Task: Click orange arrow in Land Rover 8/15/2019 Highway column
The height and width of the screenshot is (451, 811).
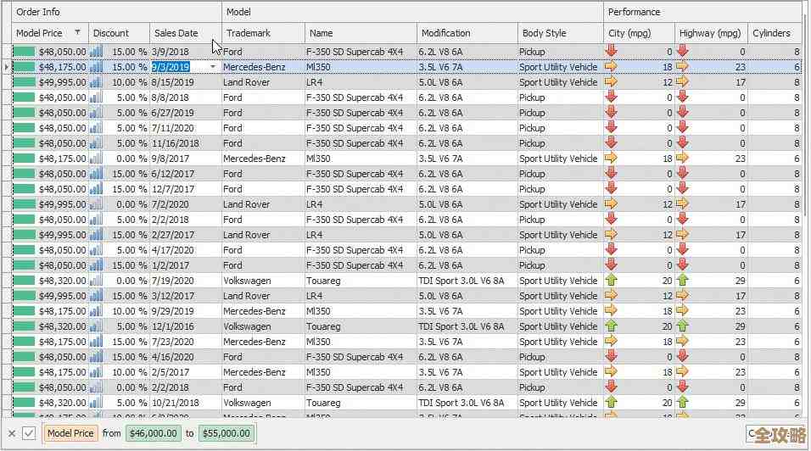Action: (683, 82)
